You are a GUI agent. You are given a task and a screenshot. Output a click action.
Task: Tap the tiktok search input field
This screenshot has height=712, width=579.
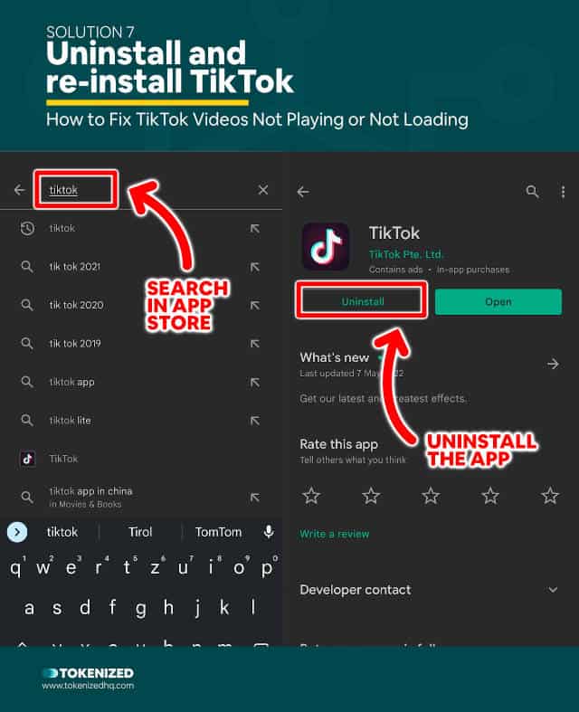coord(76,190)
